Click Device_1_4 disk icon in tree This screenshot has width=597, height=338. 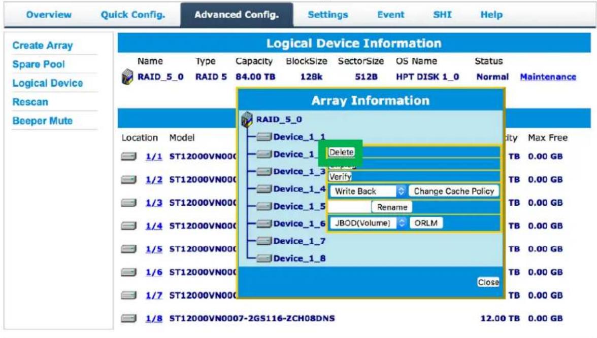pyautogui.click(x=264, y=189)
